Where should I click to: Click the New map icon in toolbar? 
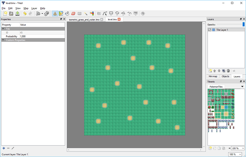pyautogui.click(x=5, y=14)
